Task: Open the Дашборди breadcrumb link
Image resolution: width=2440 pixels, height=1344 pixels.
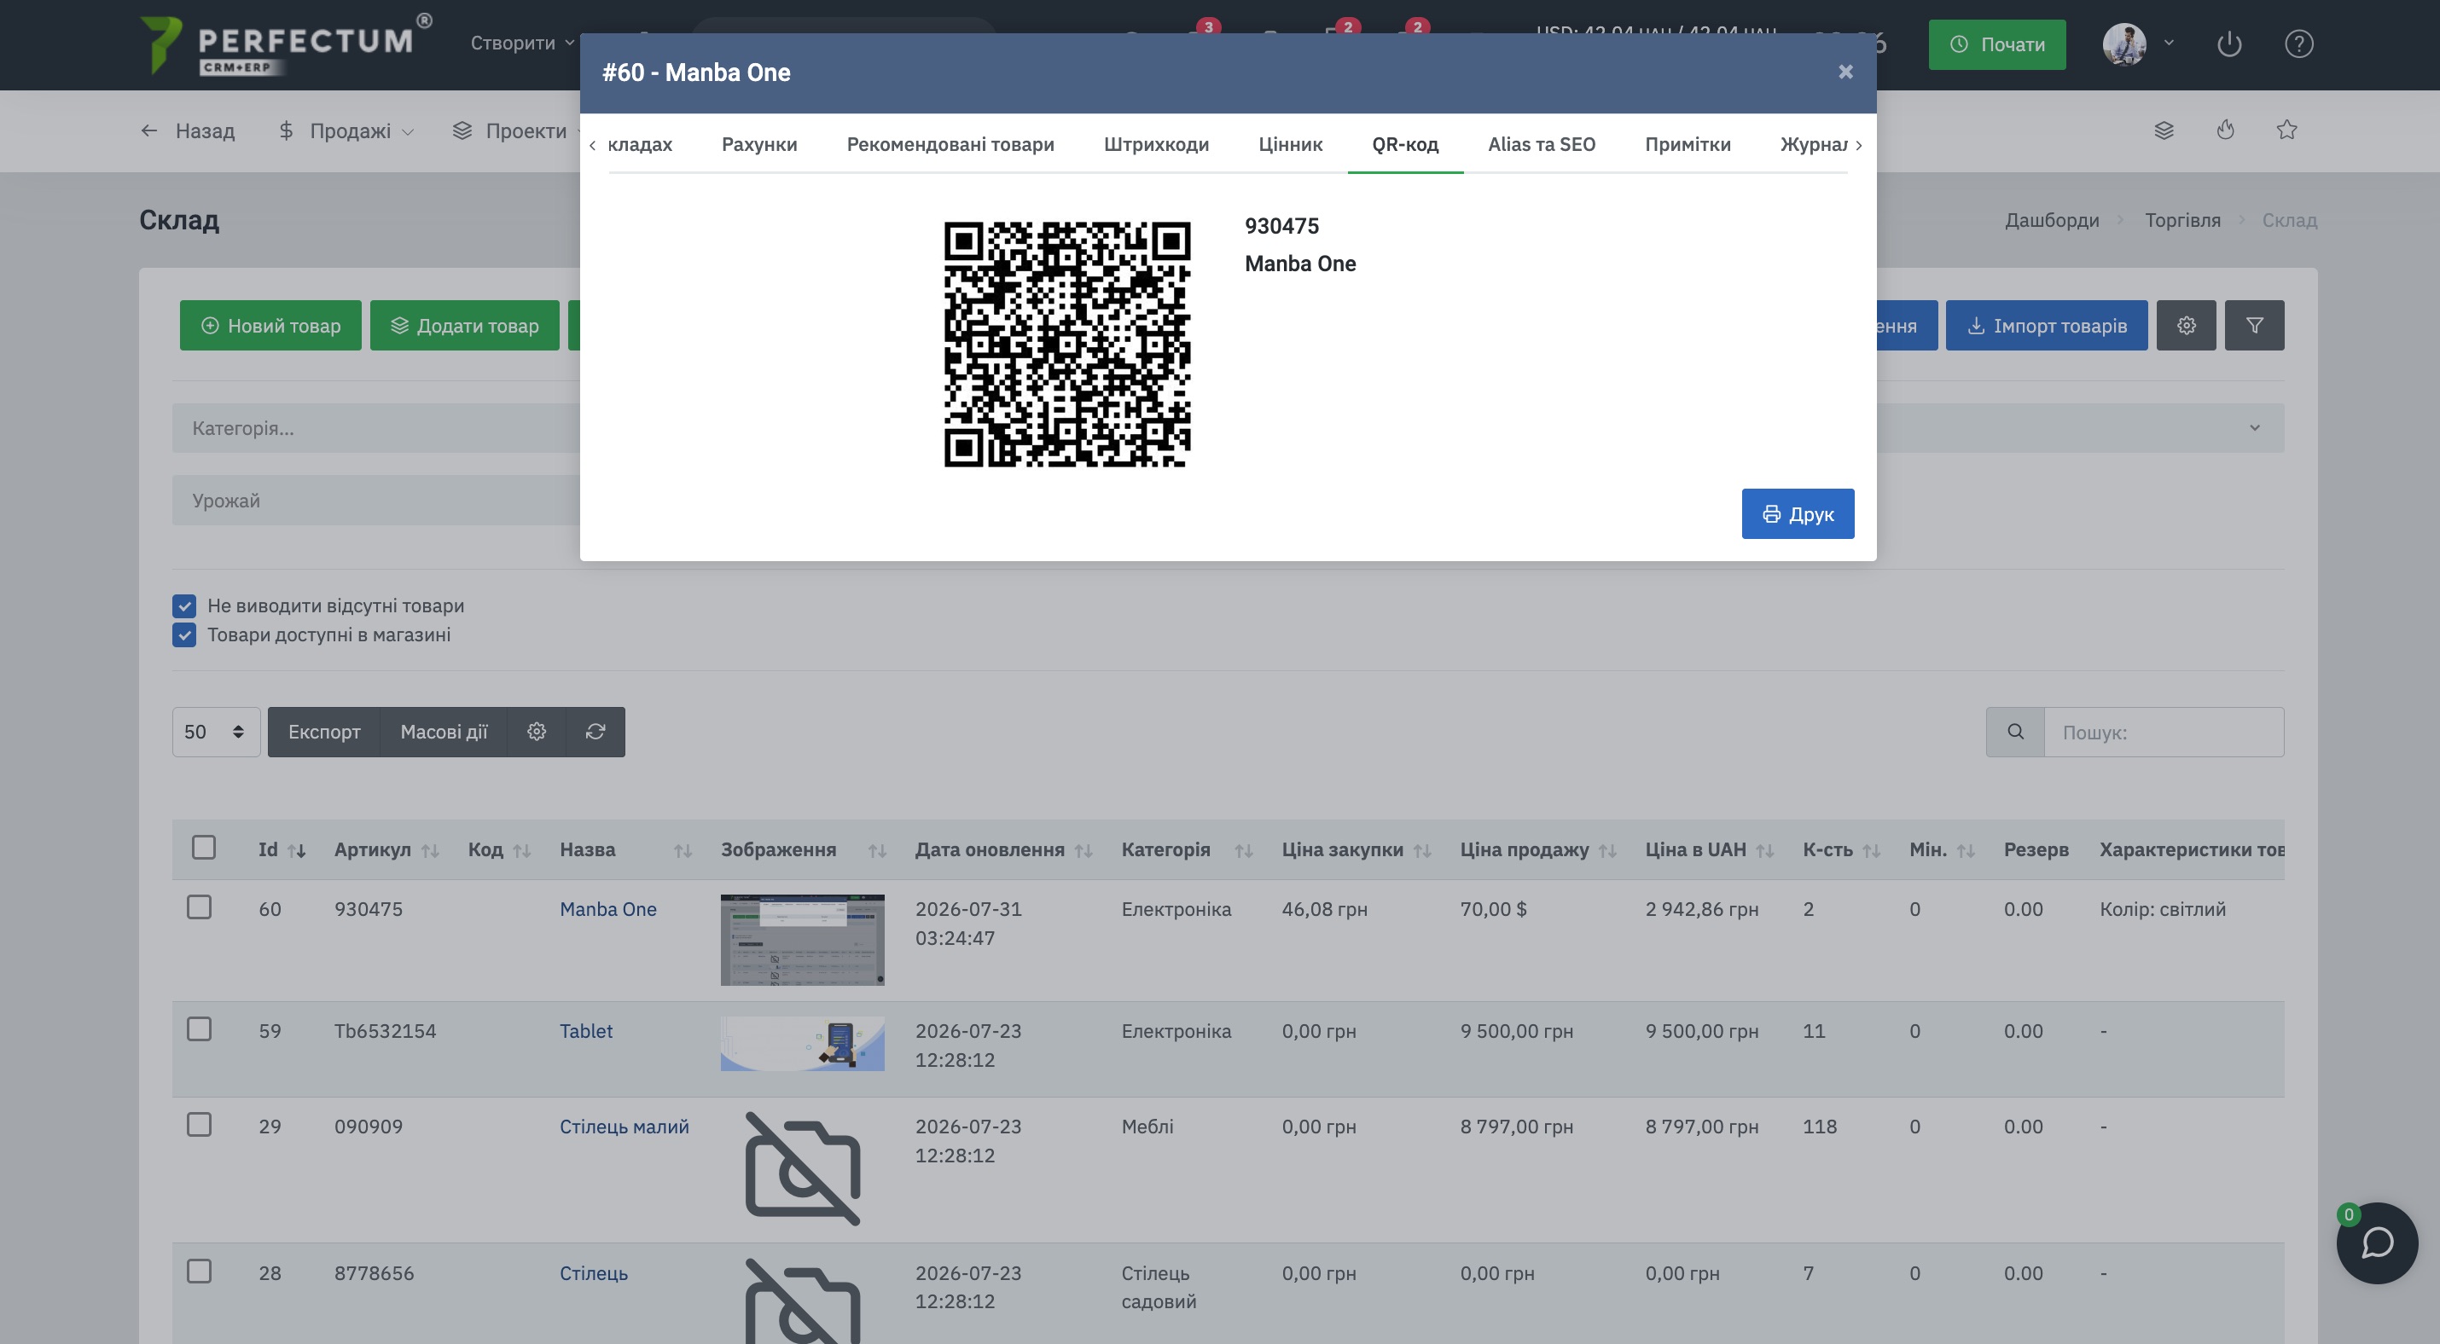Action: 2052,221
